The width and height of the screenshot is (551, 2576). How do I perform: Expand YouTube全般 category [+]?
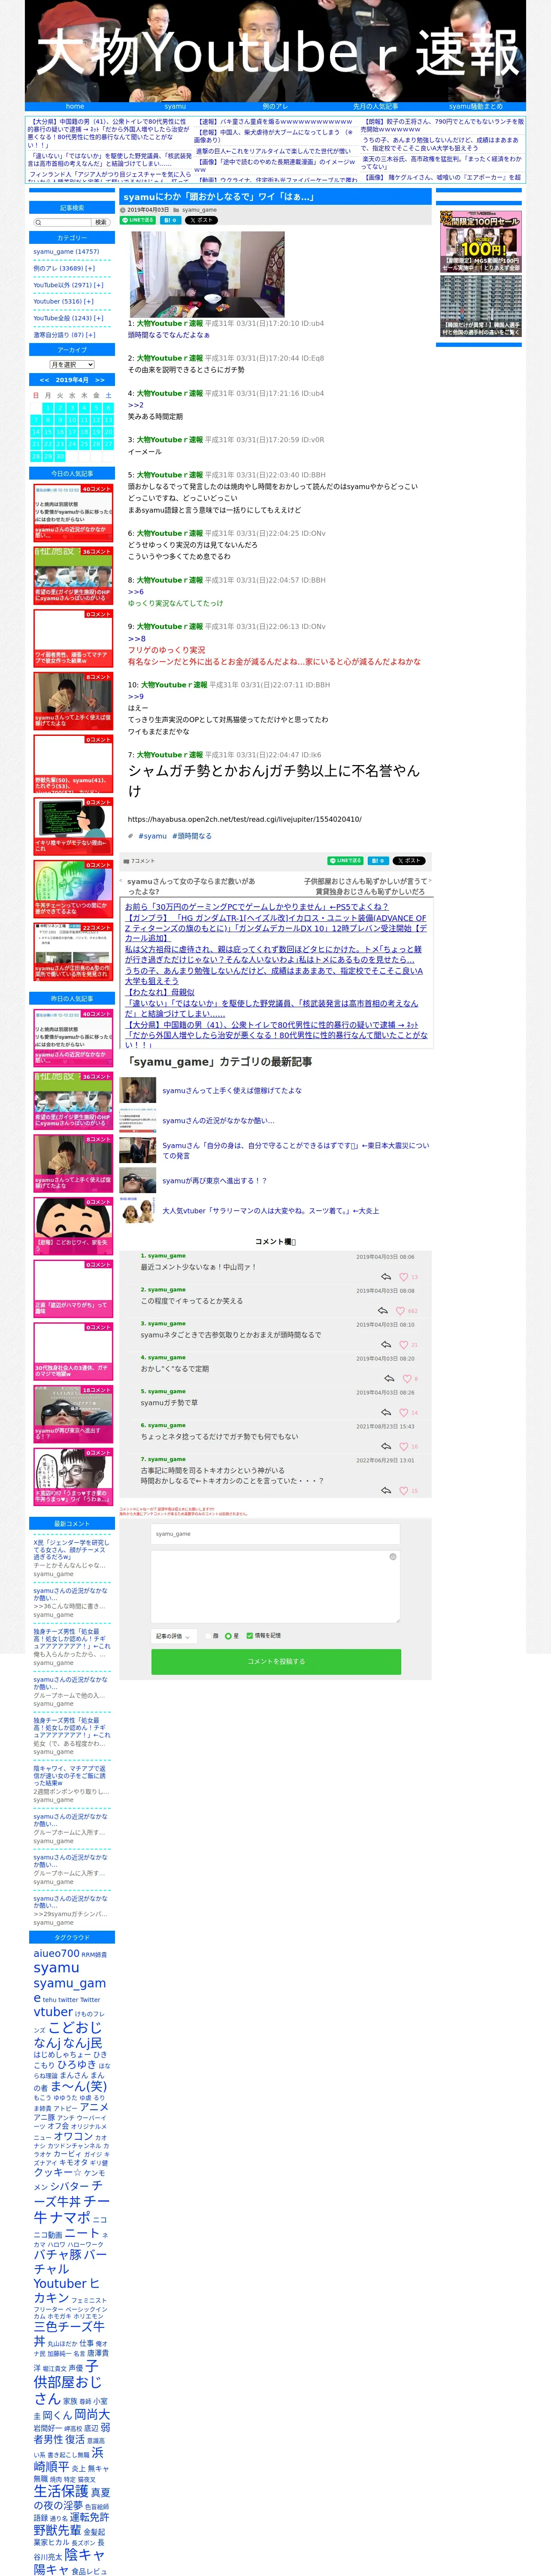(x=99, y=318)
